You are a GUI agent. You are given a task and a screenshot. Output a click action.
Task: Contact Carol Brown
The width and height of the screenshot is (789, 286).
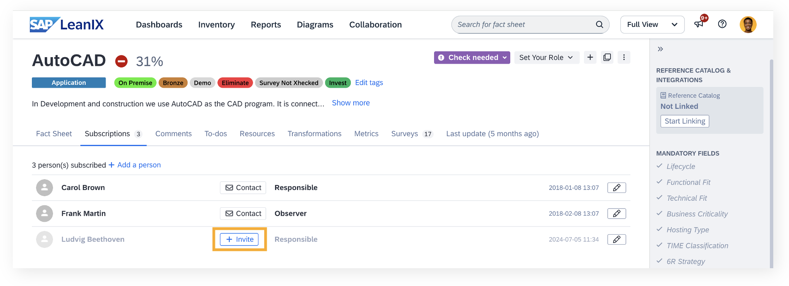pos(243,187)
